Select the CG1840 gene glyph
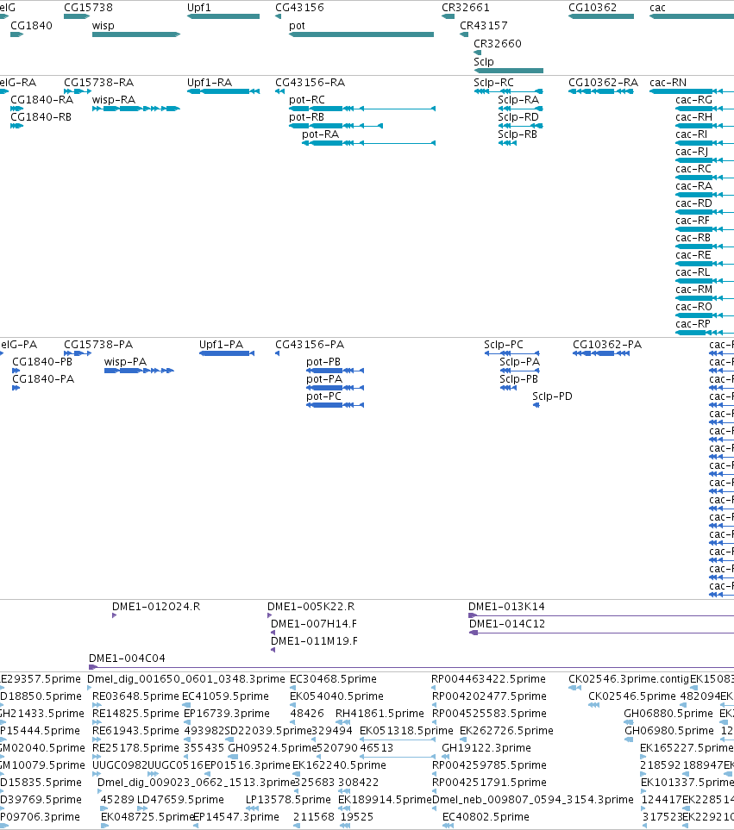734x830 pixels. point(17,34)
